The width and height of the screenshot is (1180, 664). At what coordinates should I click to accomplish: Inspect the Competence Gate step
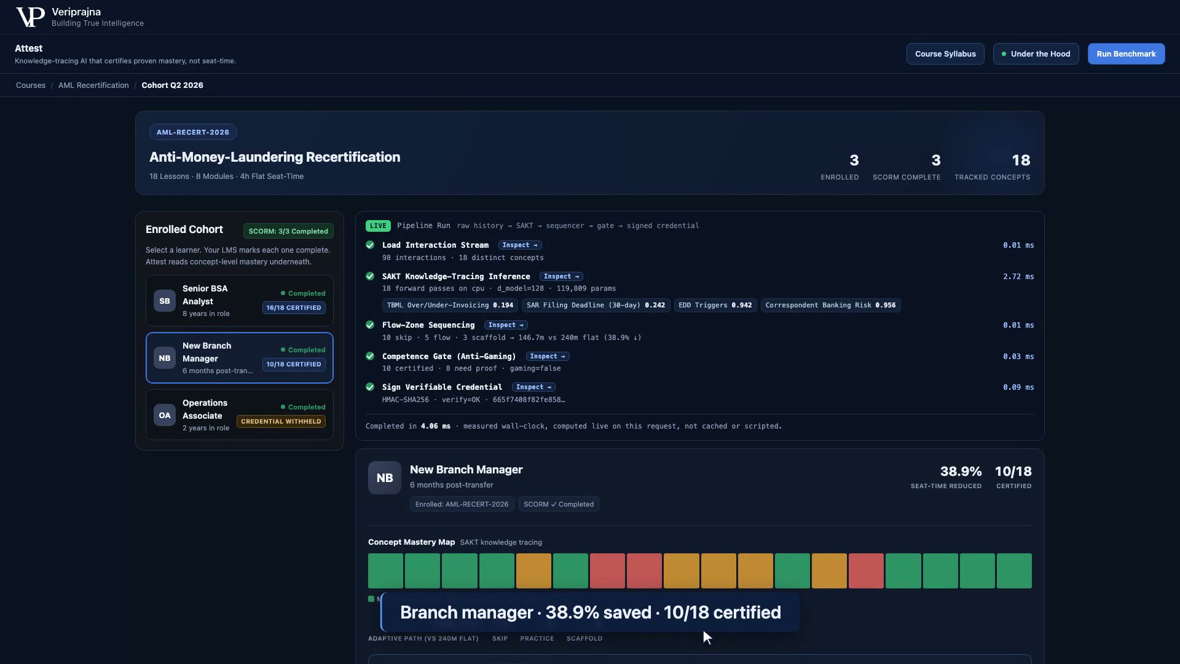548,357
